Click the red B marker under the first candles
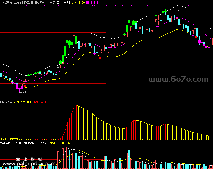This screenshot has width=213, height=169. [x=4, y=80]
